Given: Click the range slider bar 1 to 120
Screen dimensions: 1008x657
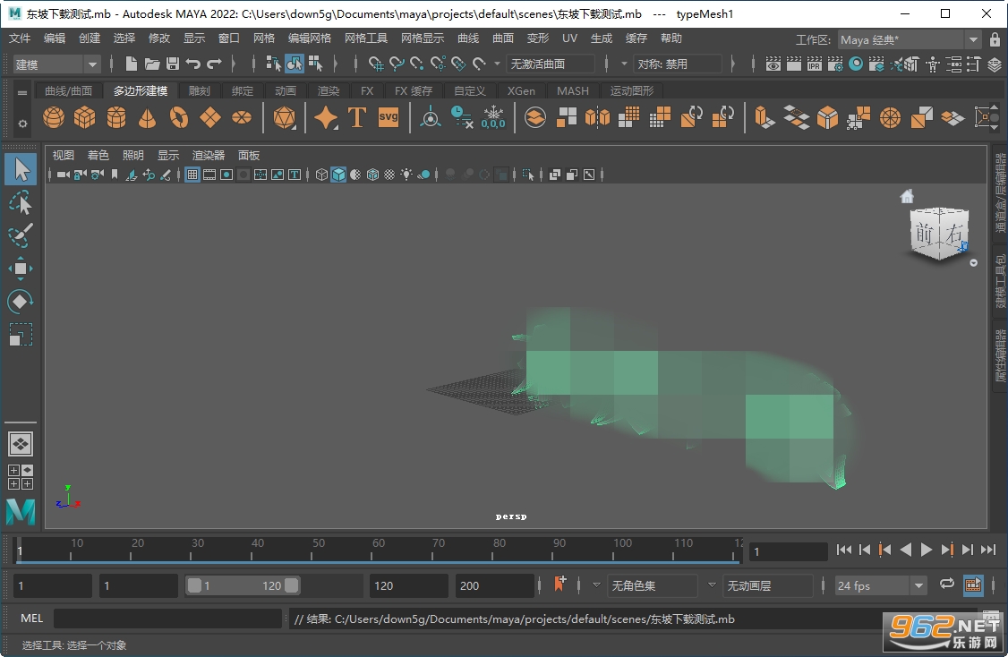Looking at the screenshot, I should [243, 585].
